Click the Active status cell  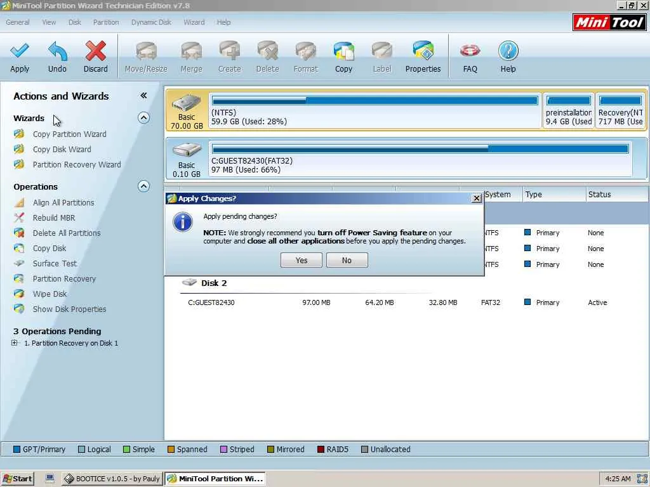click(597, 302)
